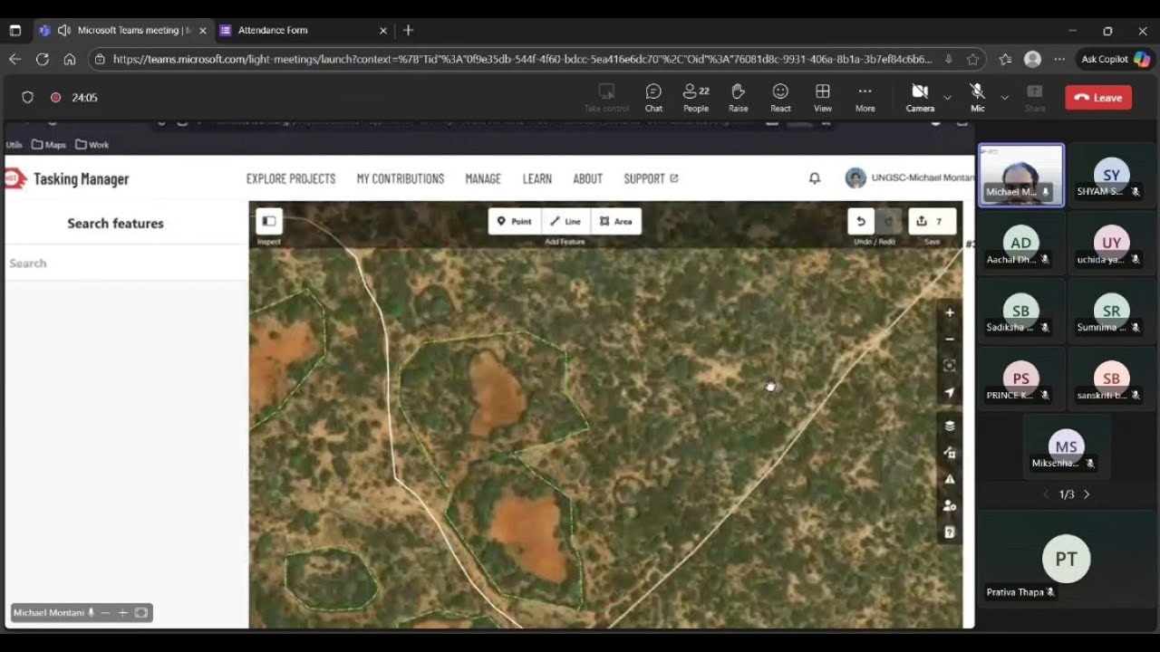The height and width of the screenshot is (652, 1160).
Task: Open the Explore Projects page
Action: 291,178
